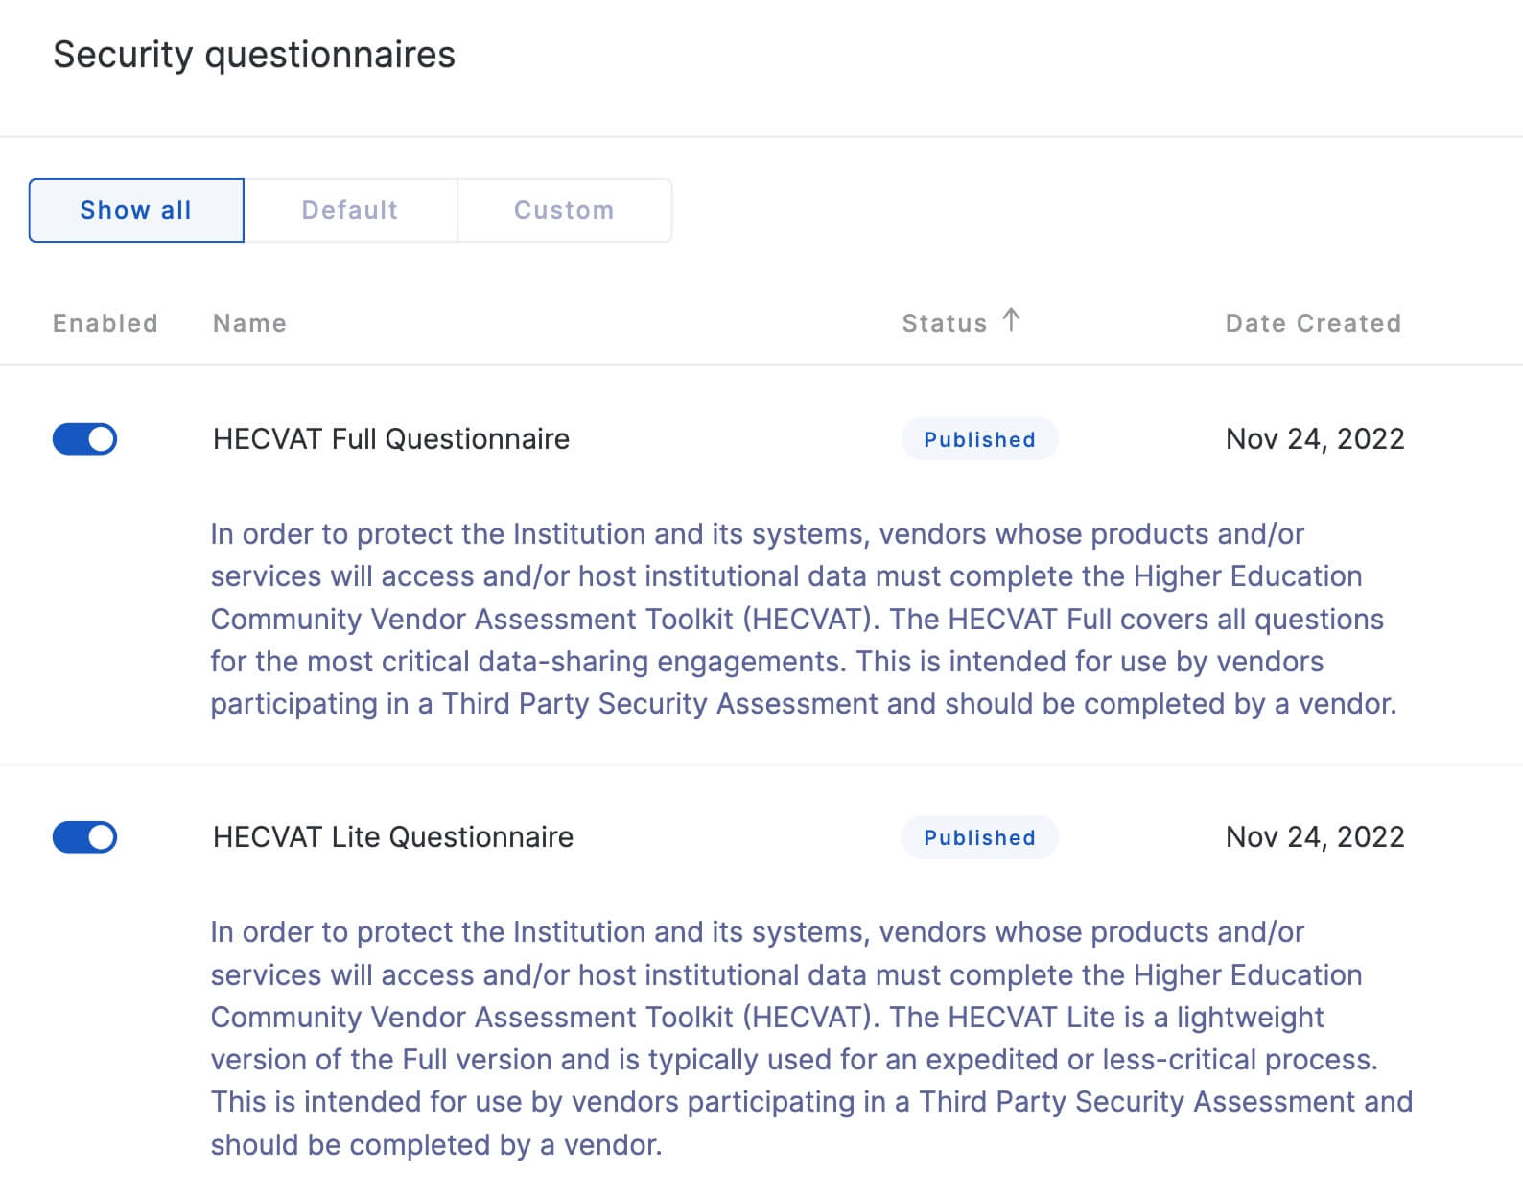Switch to the Show all tab
Screen dimensions: 1523x1196
pos(136,210)
